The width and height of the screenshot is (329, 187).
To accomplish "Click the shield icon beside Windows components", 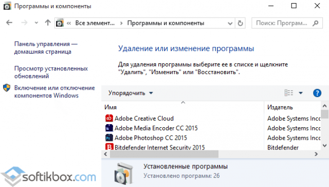I will 7,88.
